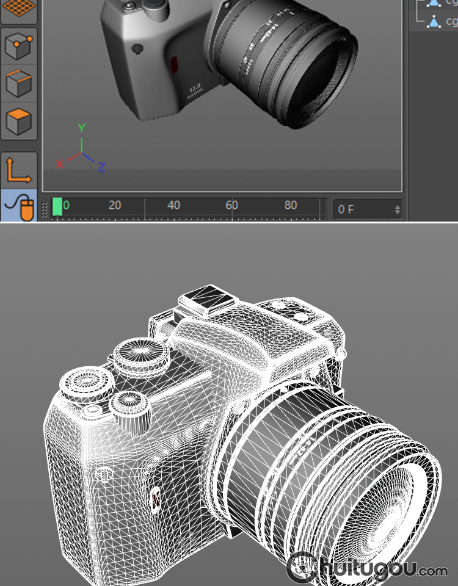
Task: Click frame 60 on the timeline ruler
Action: point(232,205)
